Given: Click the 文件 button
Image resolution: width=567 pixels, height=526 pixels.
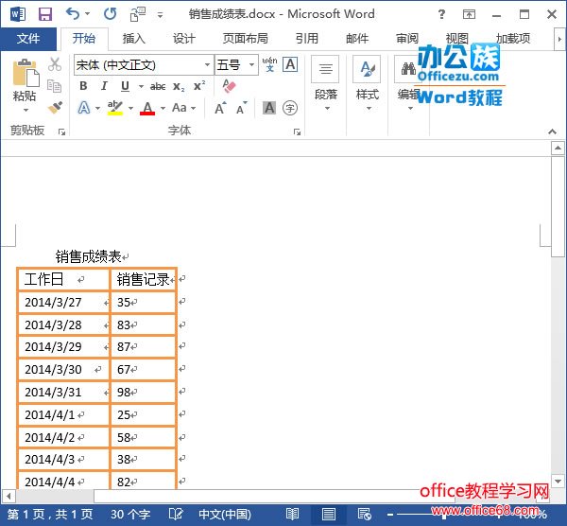Looking at the screenshot, I should [x=28, y=39].
